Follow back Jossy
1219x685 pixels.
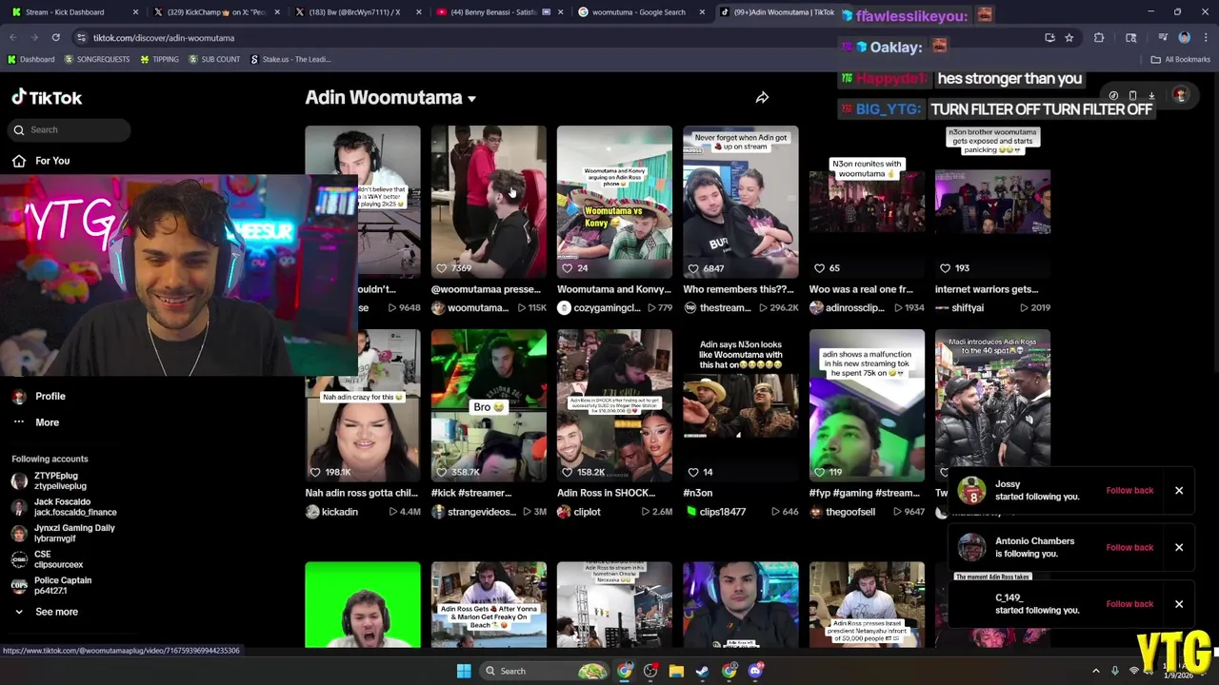1129,490
